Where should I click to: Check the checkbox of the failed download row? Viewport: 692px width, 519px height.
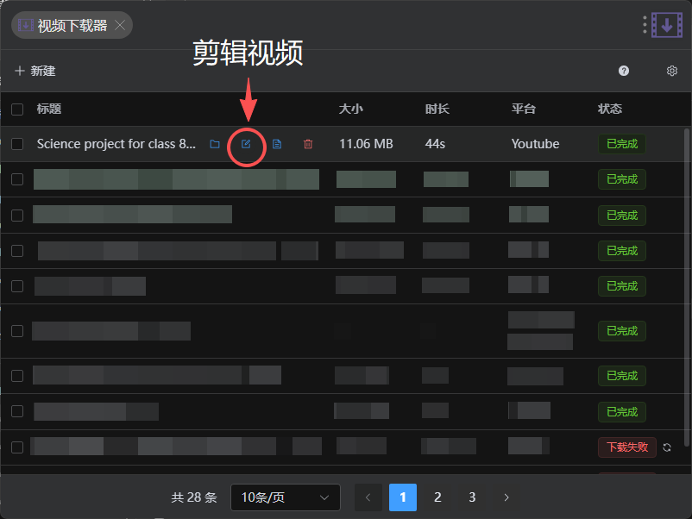(x=17, y=447)
